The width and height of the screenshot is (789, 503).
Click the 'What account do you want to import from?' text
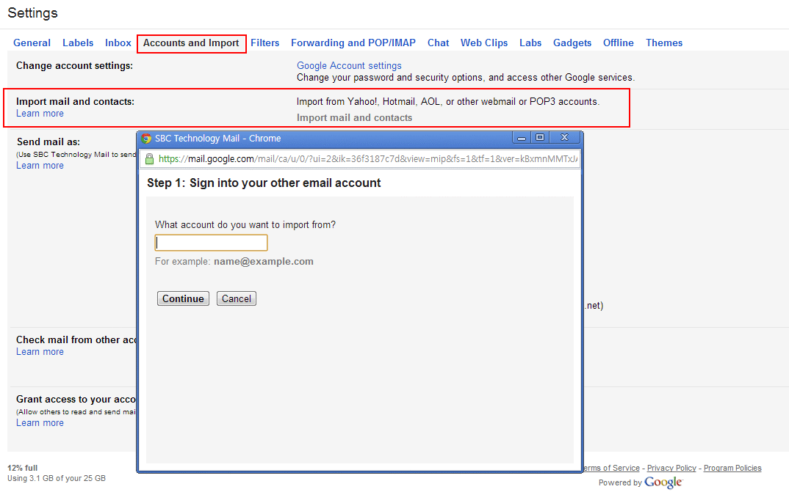tap(245, 225)
